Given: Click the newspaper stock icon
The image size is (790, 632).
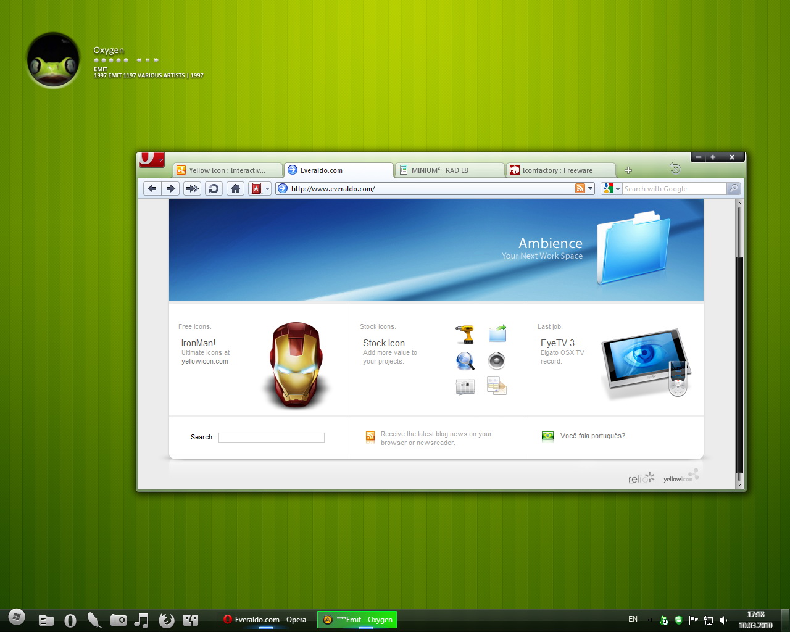Looking at the screenshot, I should (465, 387).
